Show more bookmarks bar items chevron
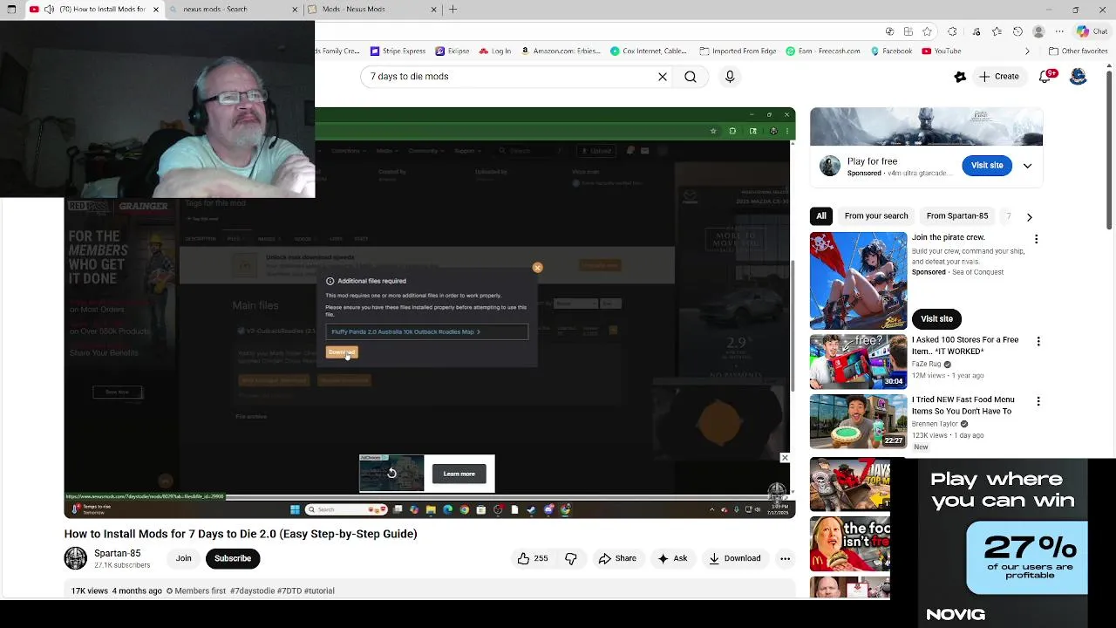Image resolution: width=1116 pixels, height=628 pixels. click(x=1026, y=51)
